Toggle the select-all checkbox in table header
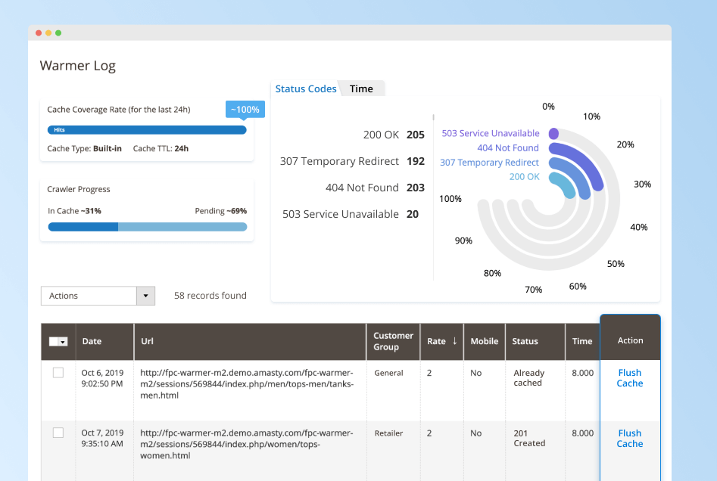Viewport: 717px width, 481px height. click(x=54, y=342)
